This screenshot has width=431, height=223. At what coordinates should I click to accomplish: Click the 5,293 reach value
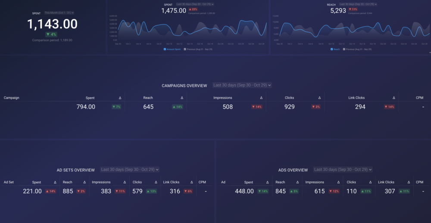338,11
